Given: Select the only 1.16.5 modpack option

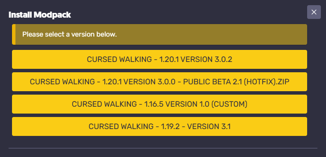Looking at the screenshot, I should pyautogui.click(x=160, y=104).
